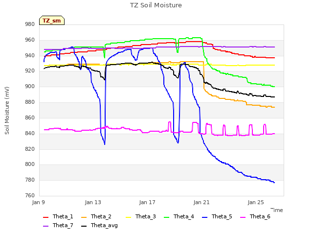Select the Theta_4 legend label

tap(184, 216)
